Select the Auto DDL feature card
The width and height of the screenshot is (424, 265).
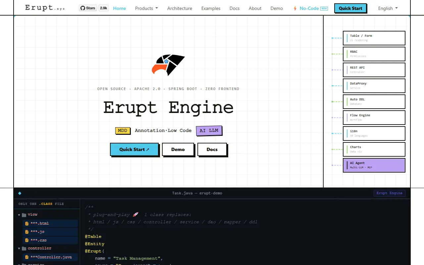click(x=374, y=102)
